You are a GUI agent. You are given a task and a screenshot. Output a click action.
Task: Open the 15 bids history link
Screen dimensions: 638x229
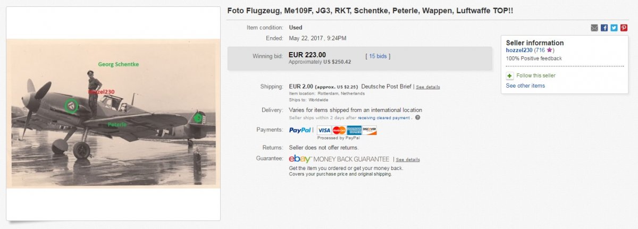[x=377, y=56]
